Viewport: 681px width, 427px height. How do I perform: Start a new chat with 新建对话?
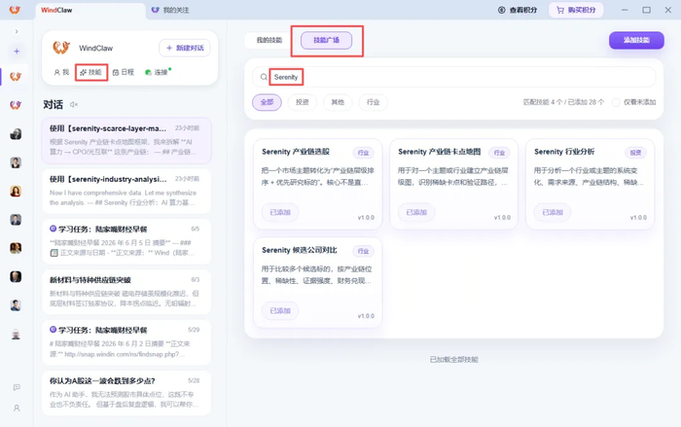click(185, 48)
